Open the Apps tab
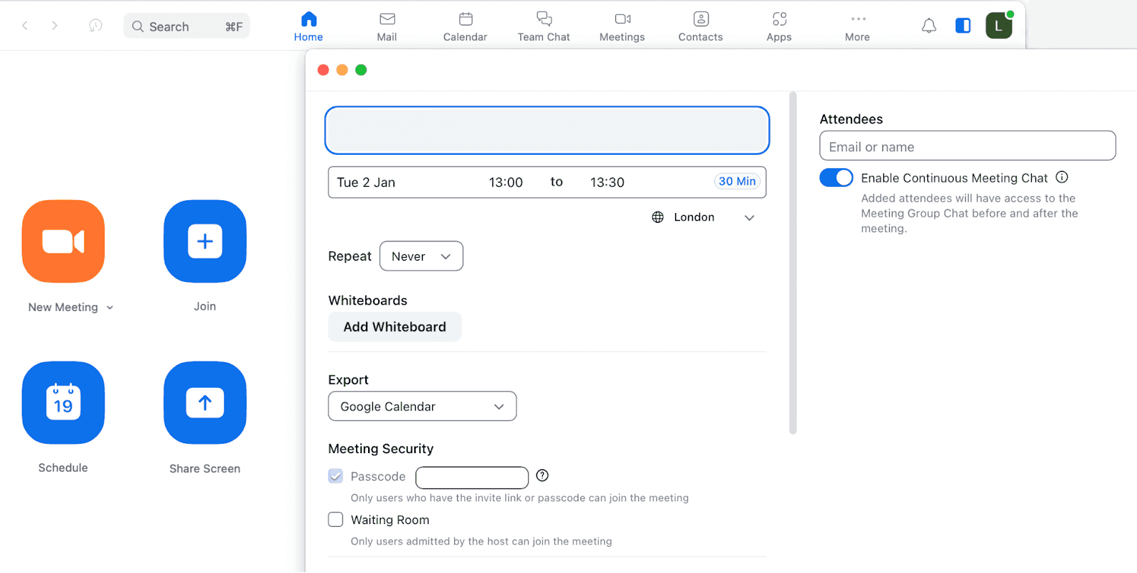This screenshot has height=573, width=1137. pyautogui.click(x=779, y=26)
